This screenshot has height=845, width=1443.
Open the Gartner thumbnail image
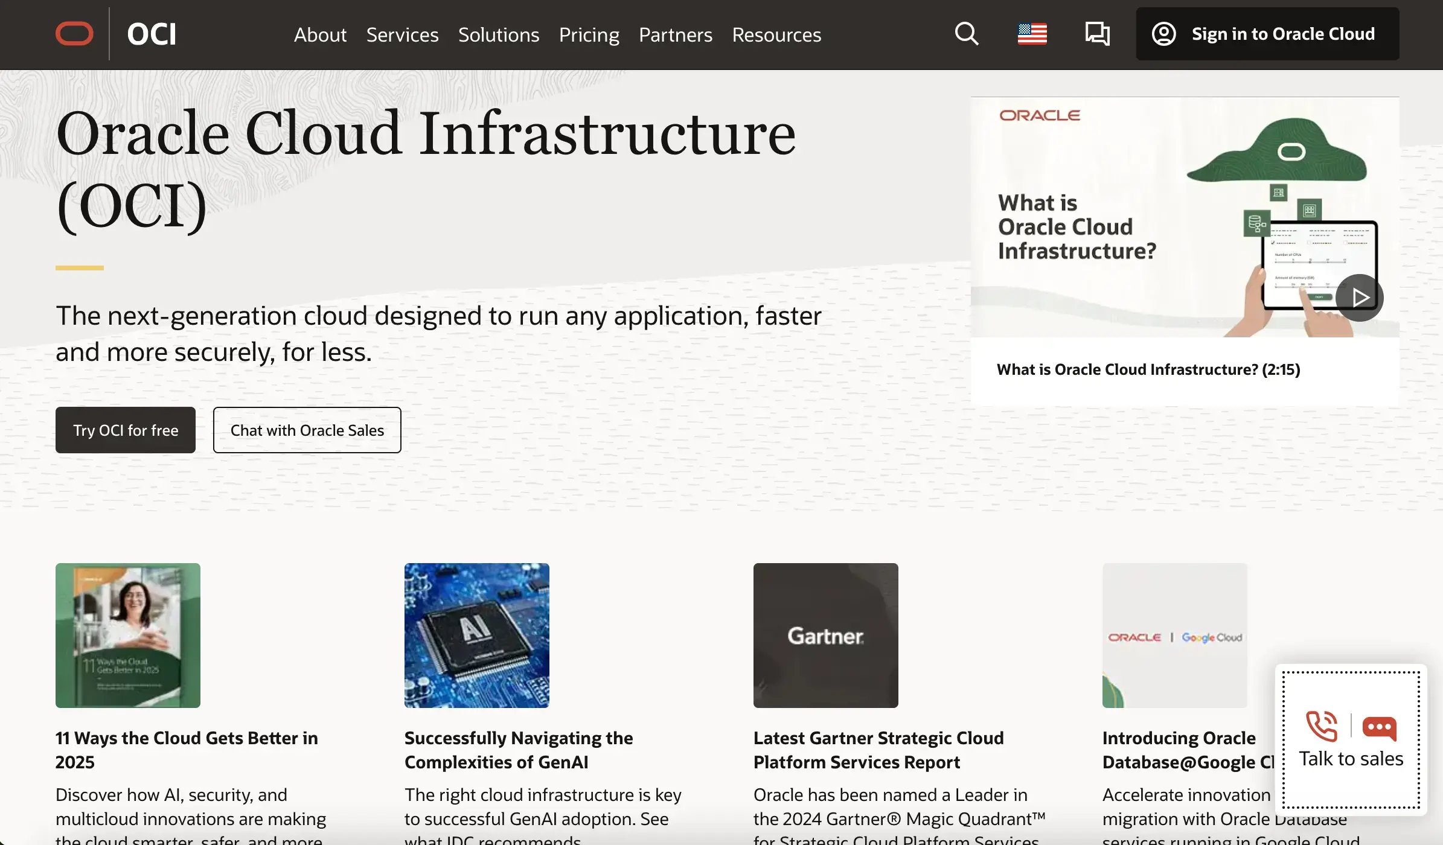coord(826,636)
